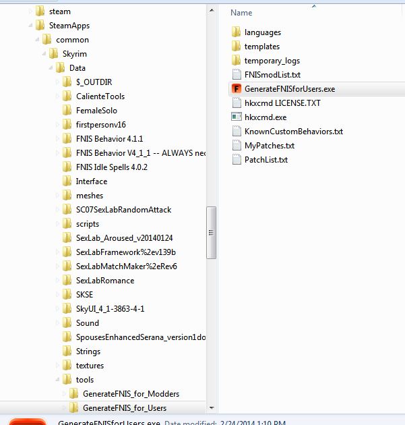Click the CalienteTools folder icon in tree

67,96
